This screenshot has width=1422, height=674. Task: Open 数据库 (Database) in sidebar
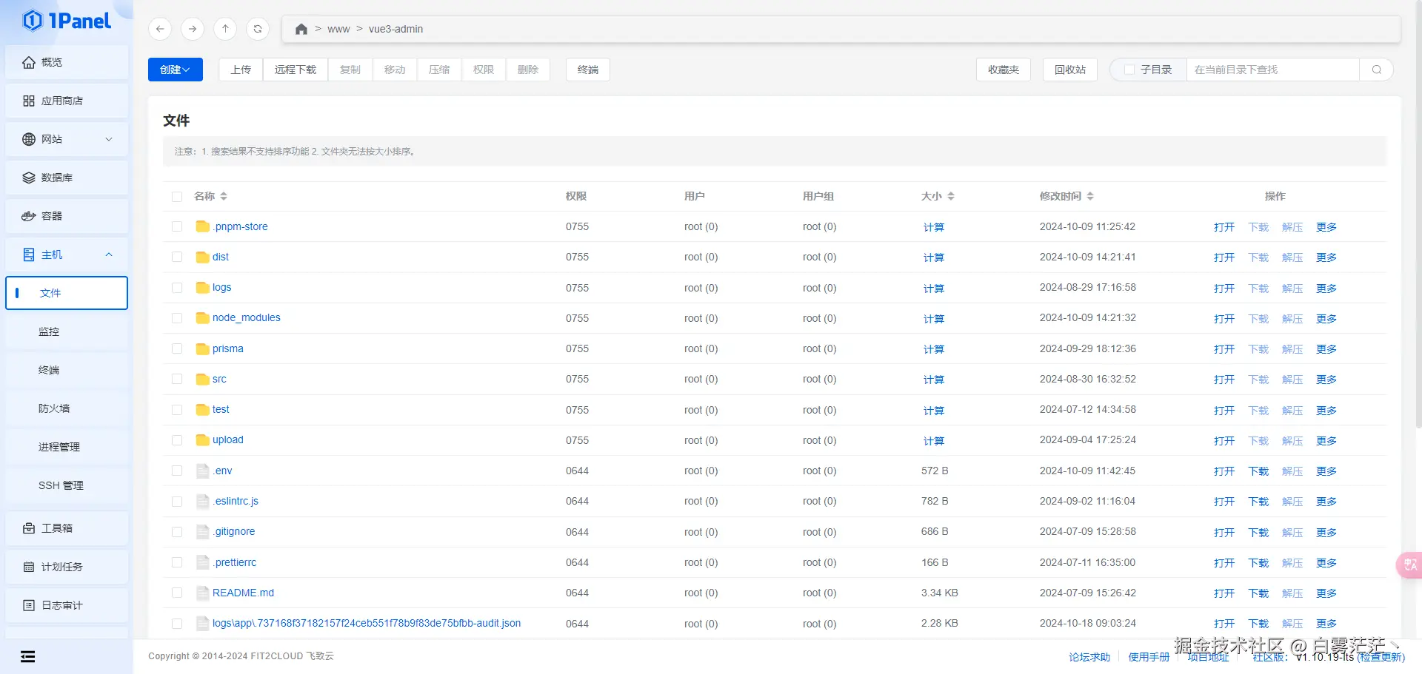(x=67, y=178)
